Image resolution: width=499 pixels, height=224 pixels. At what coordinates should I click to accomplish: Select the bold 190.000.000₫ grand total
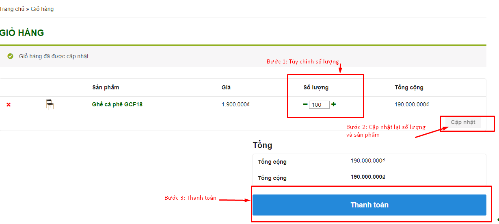click(368, 177)
